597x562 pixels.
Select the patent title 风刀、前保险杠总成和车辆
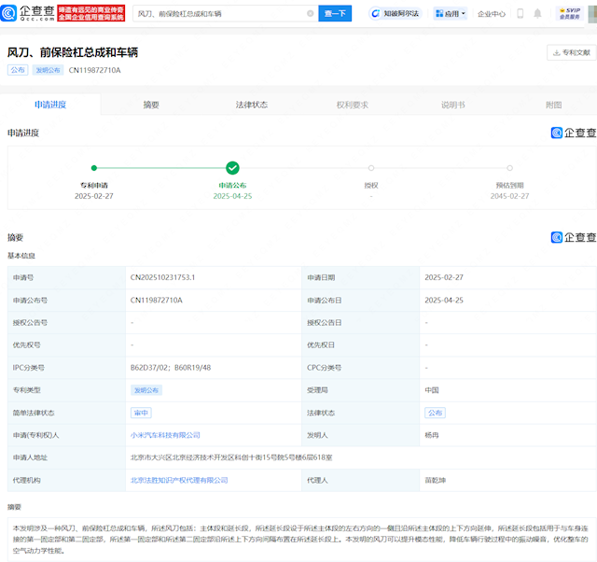pos(73,52)
